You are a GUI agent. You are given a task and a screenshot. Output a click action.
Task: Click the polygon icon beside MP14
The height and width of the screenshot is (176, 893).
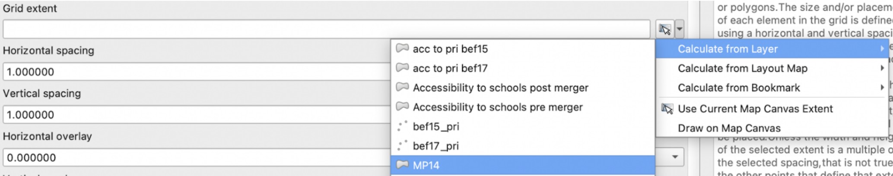tap(402, 165)
